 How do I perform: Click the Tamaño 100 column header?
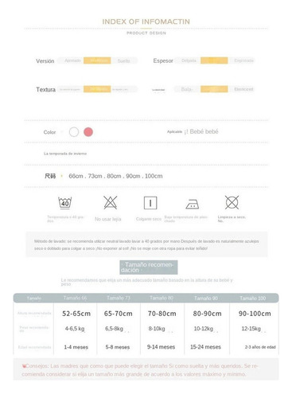[x=252, y=298]
